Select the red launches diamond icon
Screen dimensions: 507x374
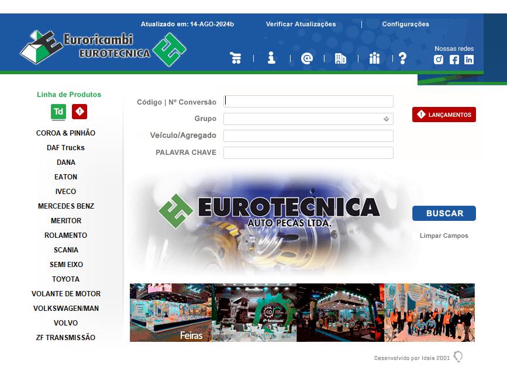(x=80, y=112)
